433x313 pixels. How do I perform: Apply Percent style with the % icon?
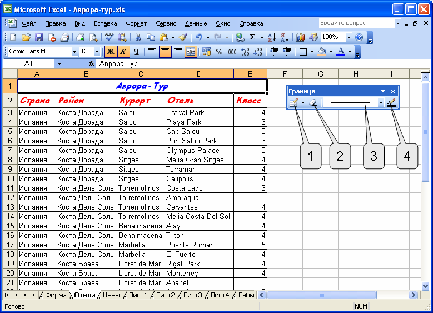coord(219,52)
